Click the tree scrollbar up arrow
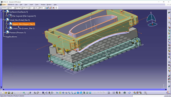Viewport: 171px width, 97px height. [x=1, y=11]
